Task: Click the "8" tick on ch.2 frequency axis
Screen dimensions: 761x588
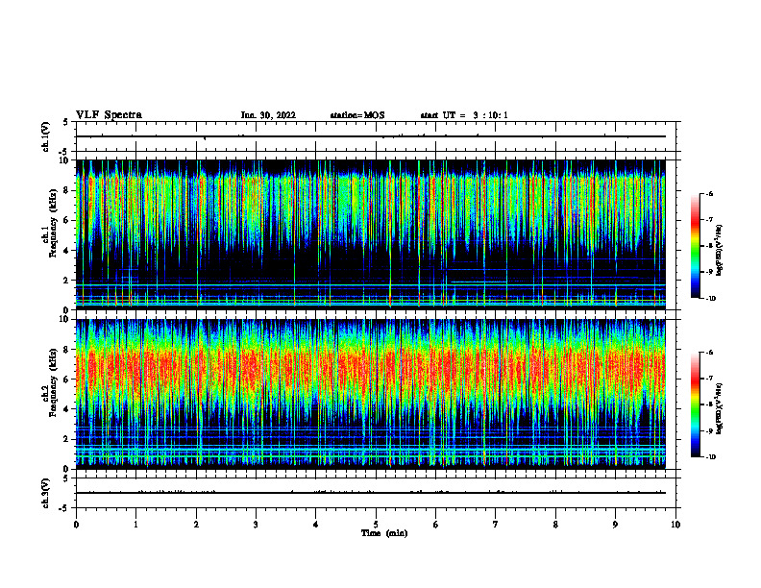Action: [67, 350]
